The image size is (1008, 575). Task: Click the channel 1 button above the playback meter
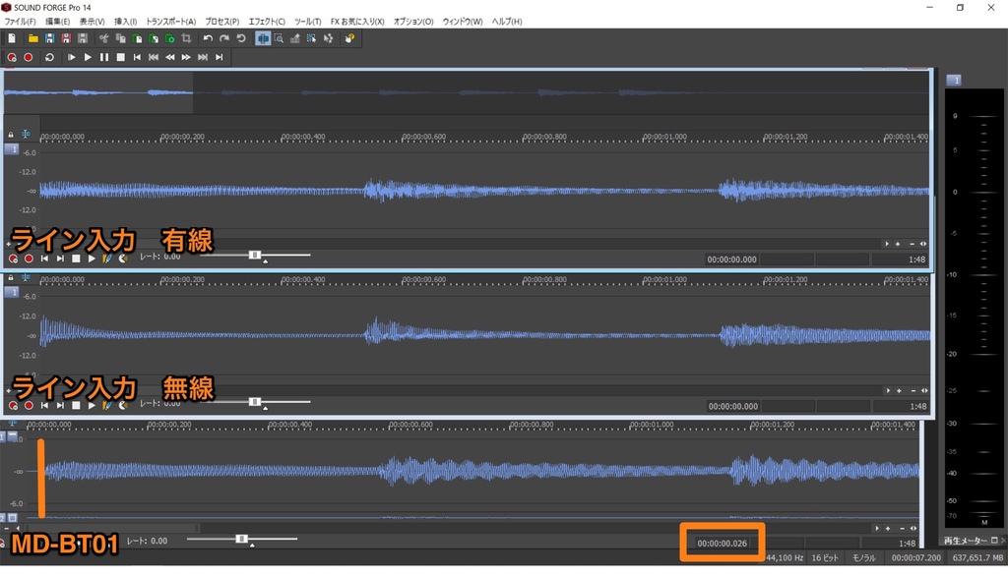pos(954,81)
